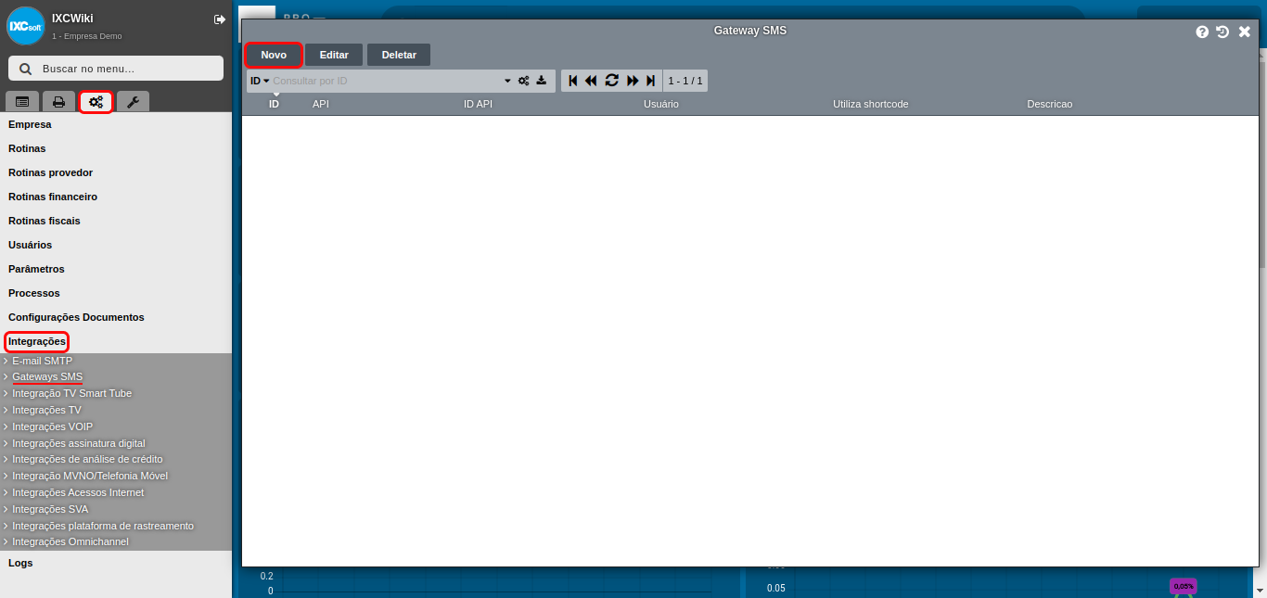Screen dimensions: 1267x598
Task: Focus the Buscar no menu search field
Action: pos(116,69)
